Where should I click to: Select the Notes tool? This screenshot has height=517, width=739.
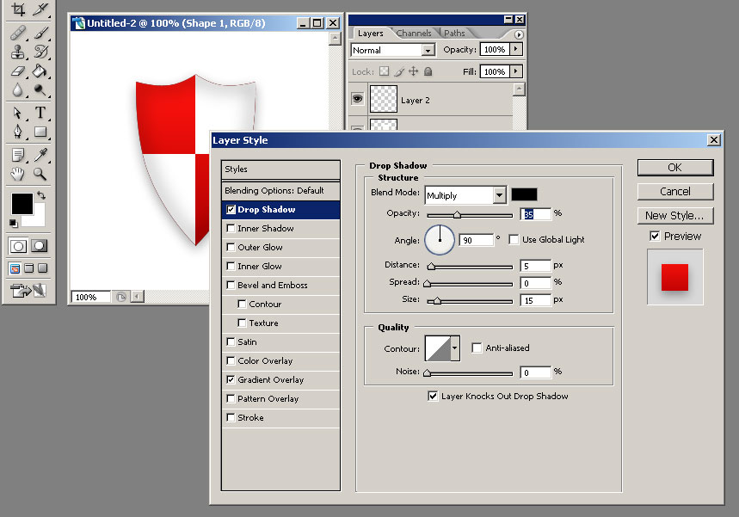pyautogui.click(x=18, y=155)
